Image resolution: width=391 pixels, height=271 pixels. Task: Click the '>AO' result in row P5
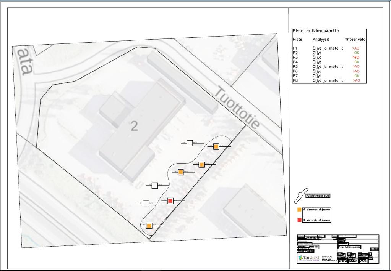click(x=356, y=67)
